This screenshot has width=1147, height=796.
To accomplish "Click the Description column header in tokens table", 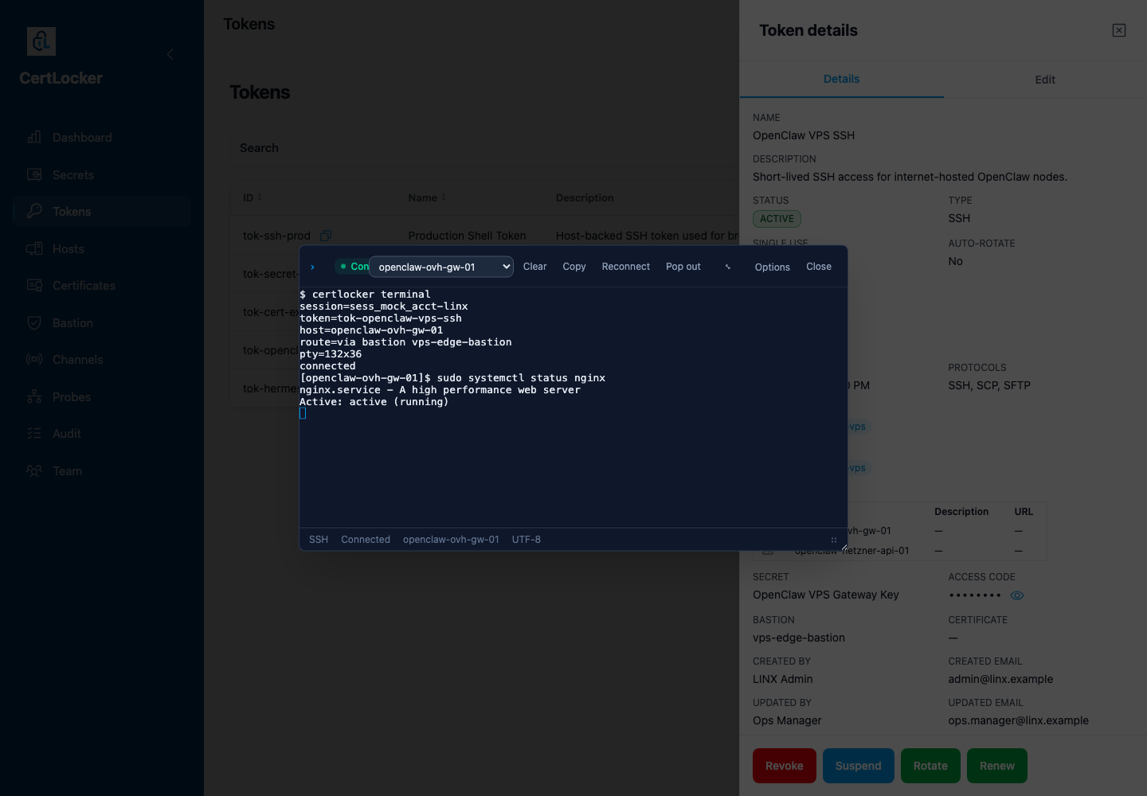I will tap(585, 197).
